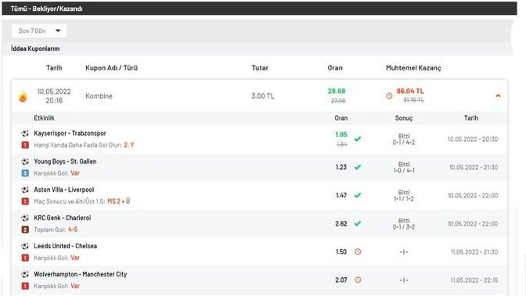Click the 11.05.2022 - 22:15 match date
The width and height of the screenshot is (526, 296).
click(474, 280)
